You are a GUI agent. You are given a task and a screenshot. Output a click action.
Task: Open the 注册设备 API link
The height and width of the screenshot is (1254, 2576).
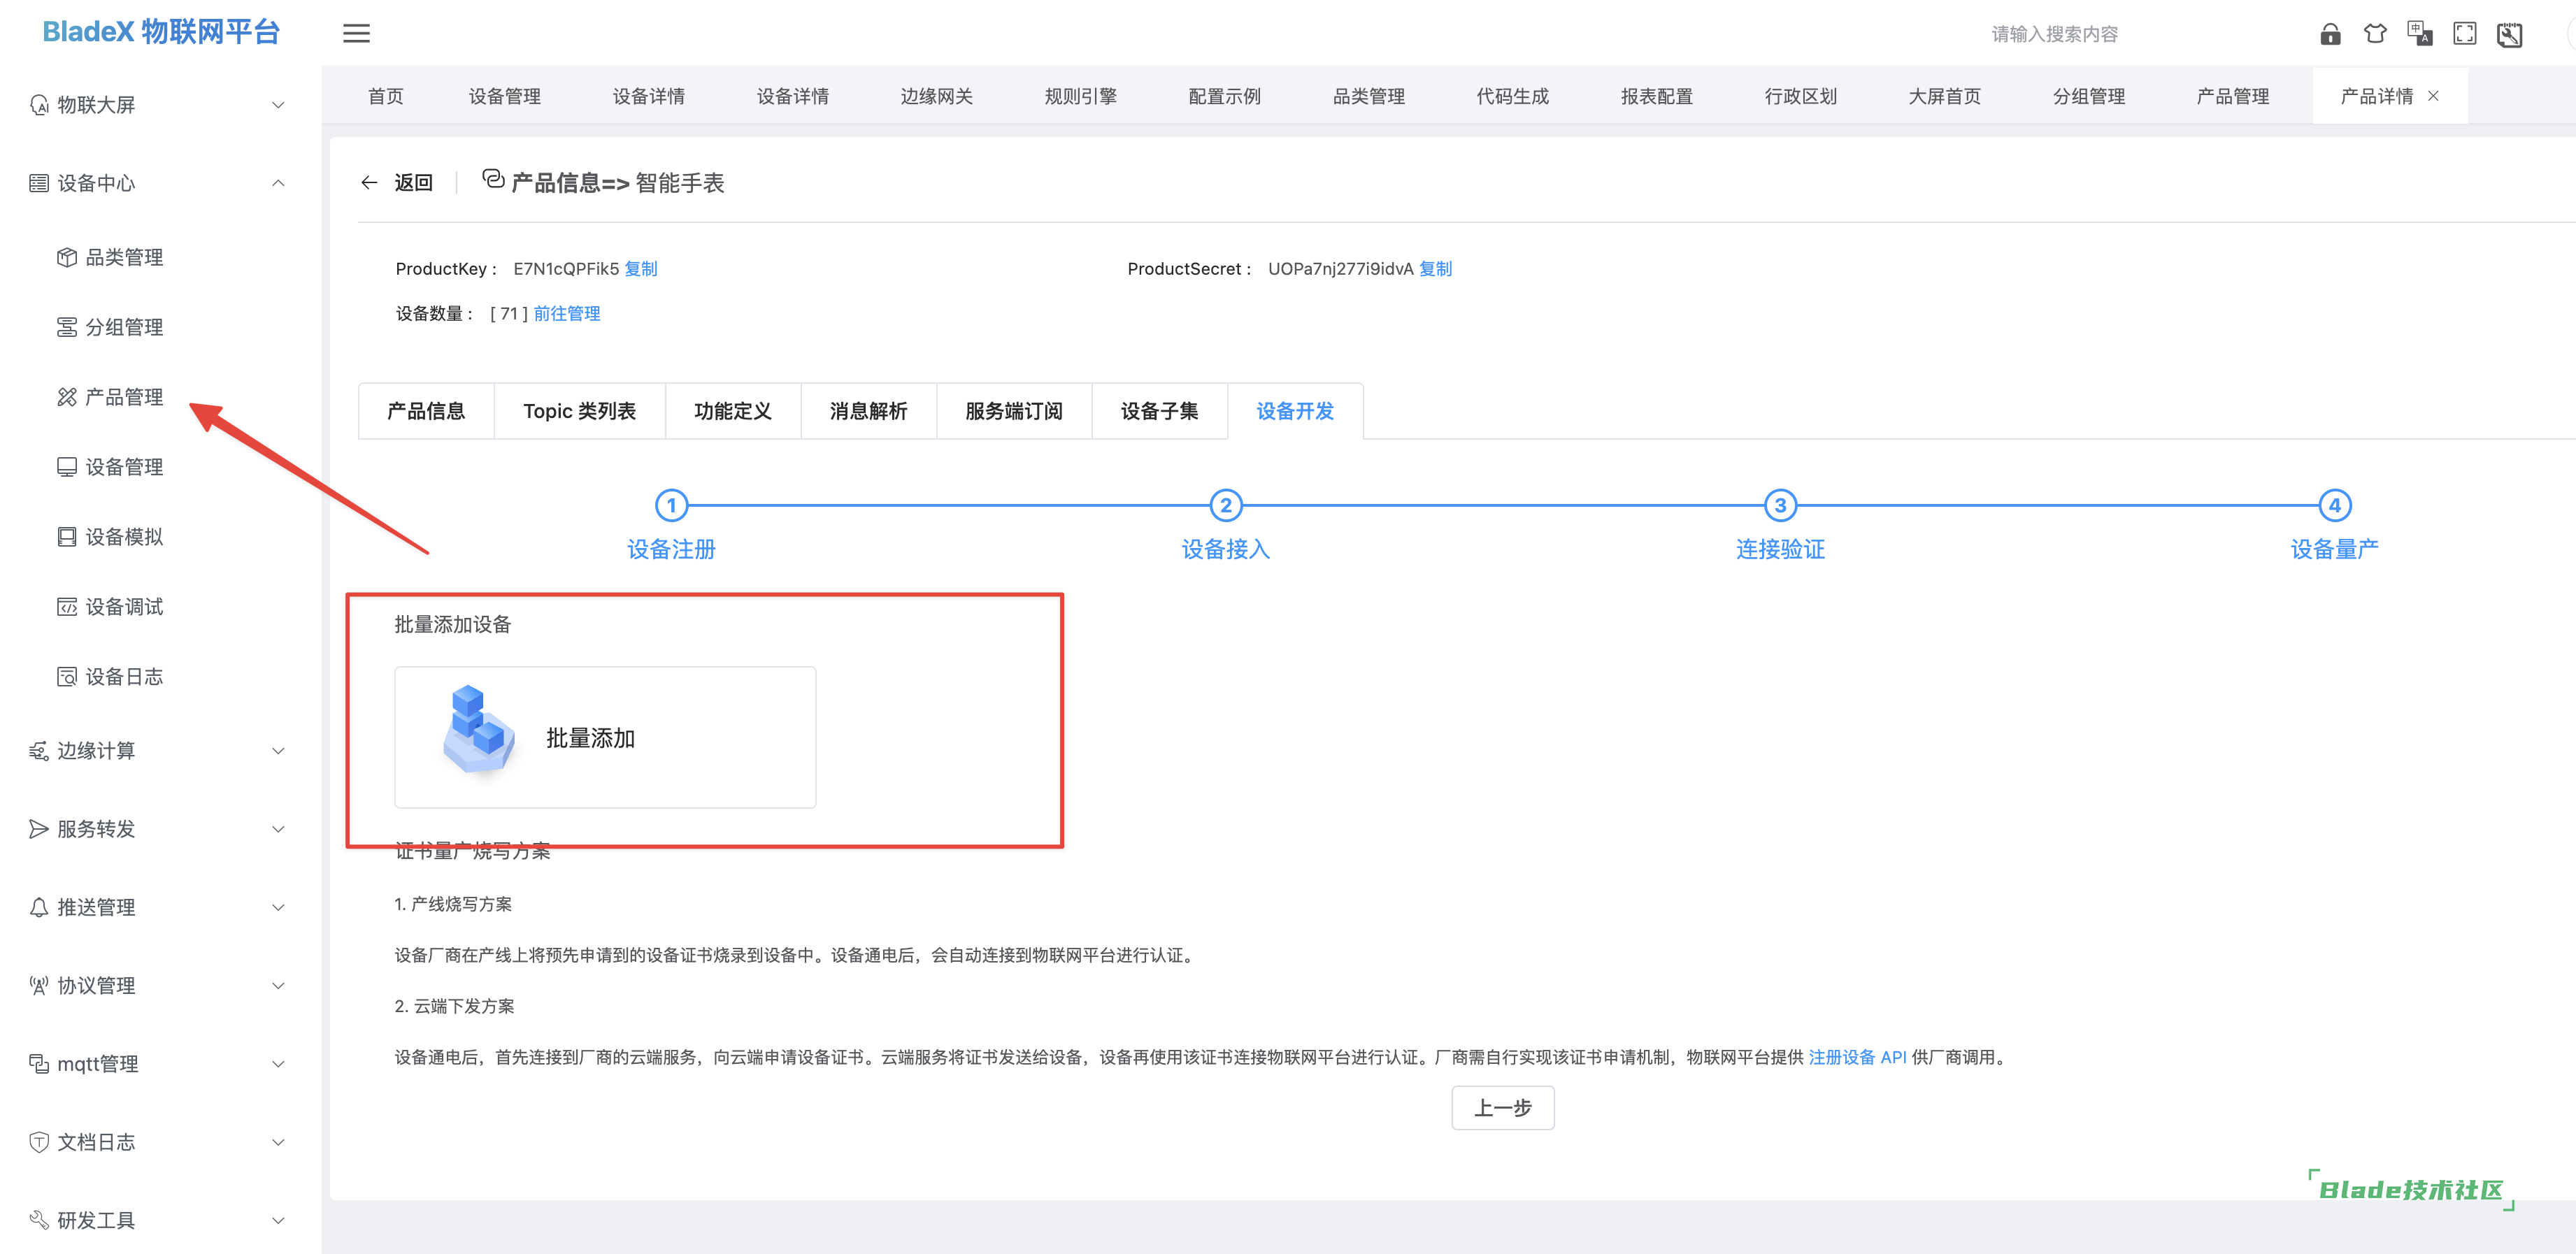(1857, 1057)
